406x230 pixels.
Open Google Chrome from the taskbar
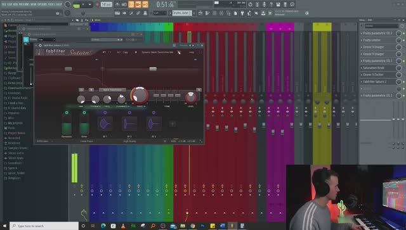pos(192,226)
